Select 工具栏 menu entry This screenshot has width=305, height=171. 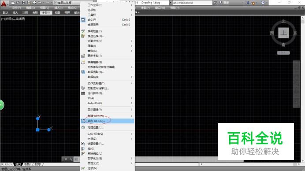coord(108,15)
